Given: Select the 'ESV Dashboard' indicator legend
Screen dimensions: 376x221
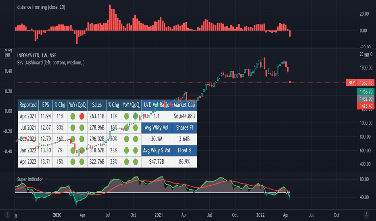Looking at the screenshot, I should coord(51,63).
